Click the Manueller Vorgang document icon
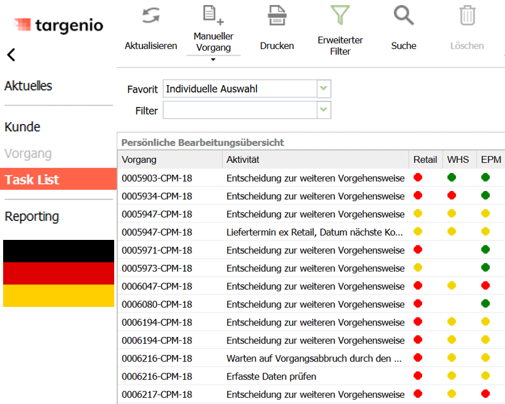The width and height of the screenshot is (505, 404). pyautogui.click(x=213, y=15)
